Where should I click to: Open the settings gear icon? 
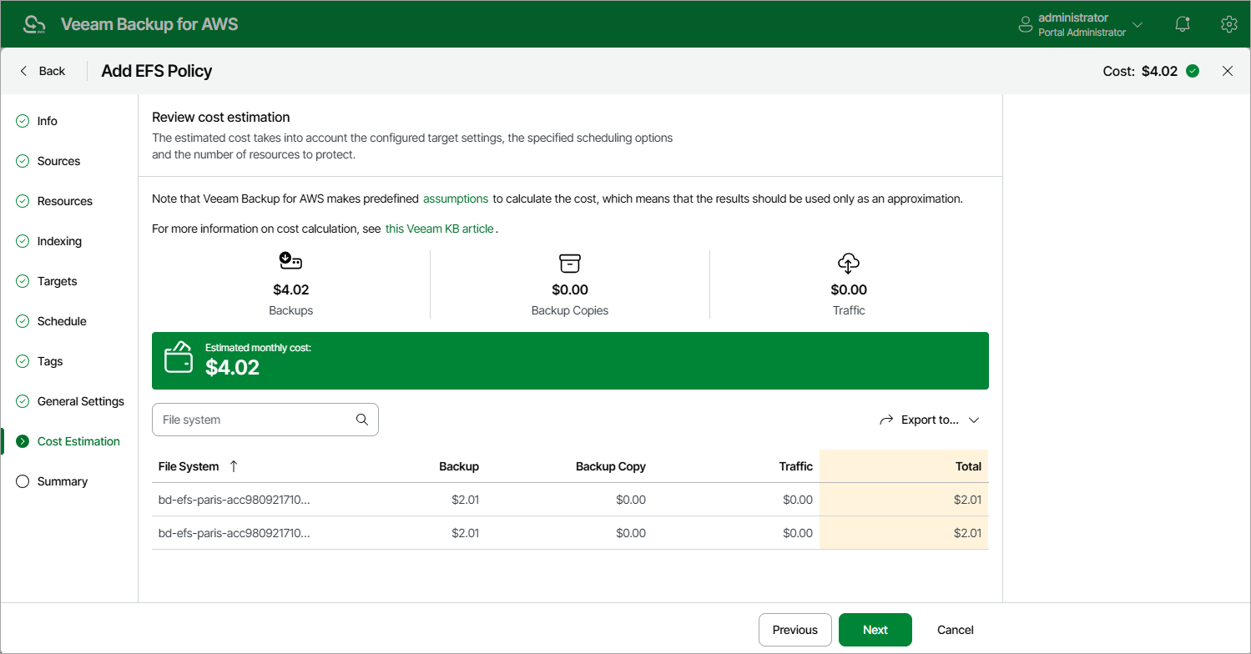[1228, 24]
